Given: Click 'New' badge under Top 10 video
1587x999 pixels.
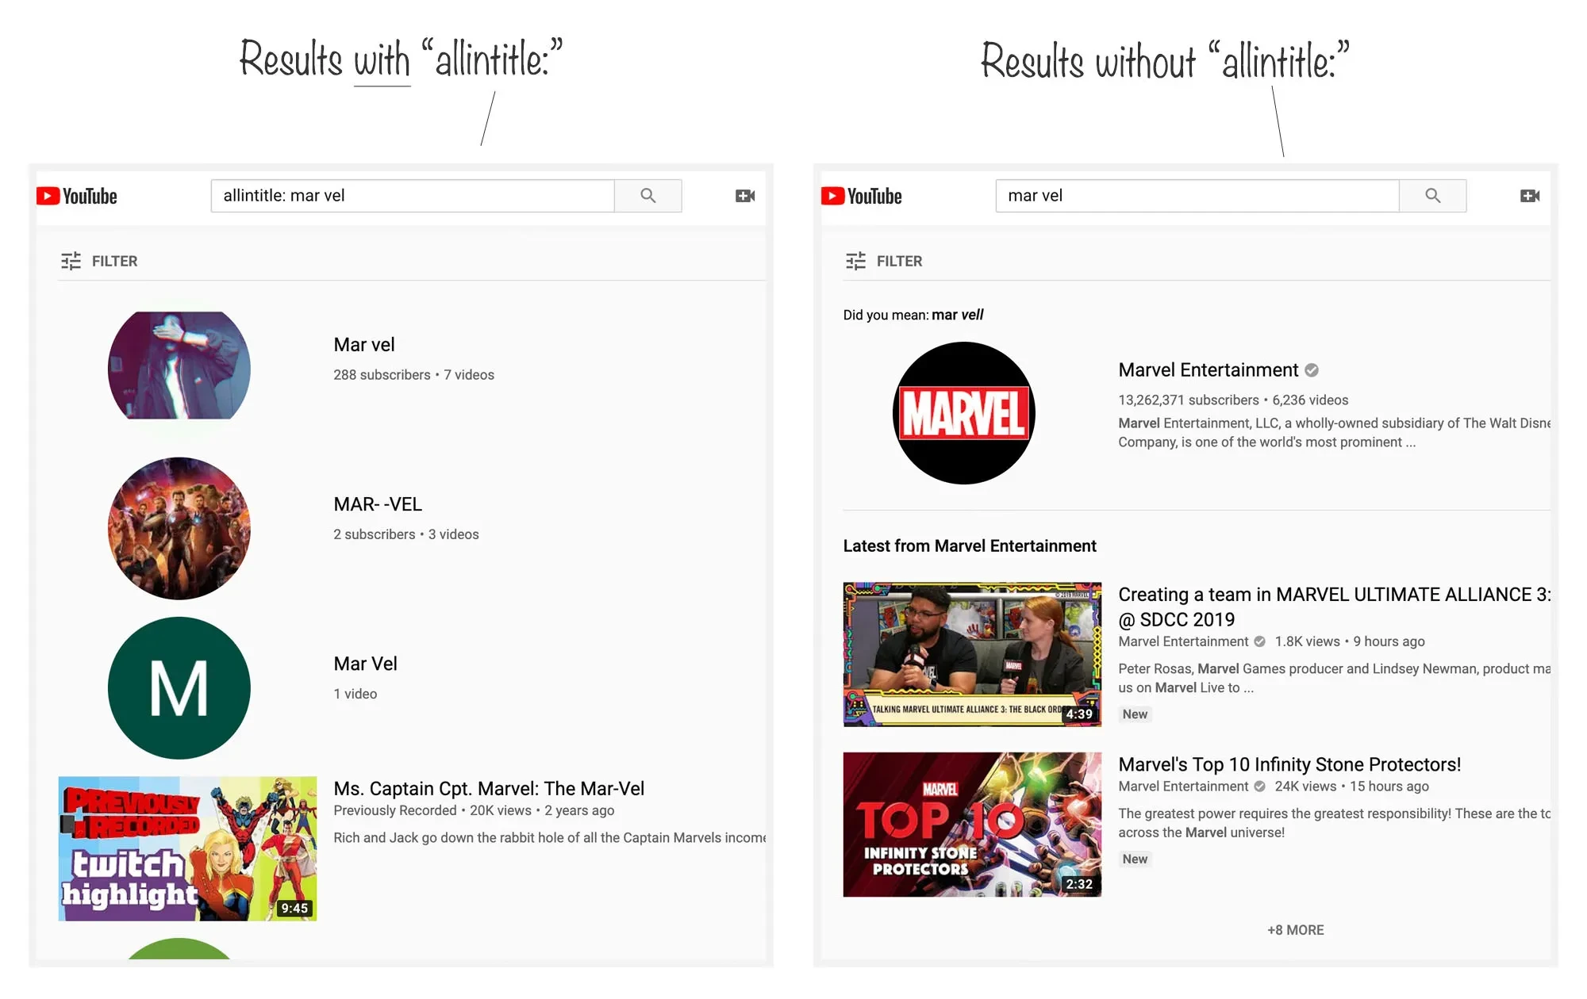Looking at the screenshot, I should (1135, 859).
